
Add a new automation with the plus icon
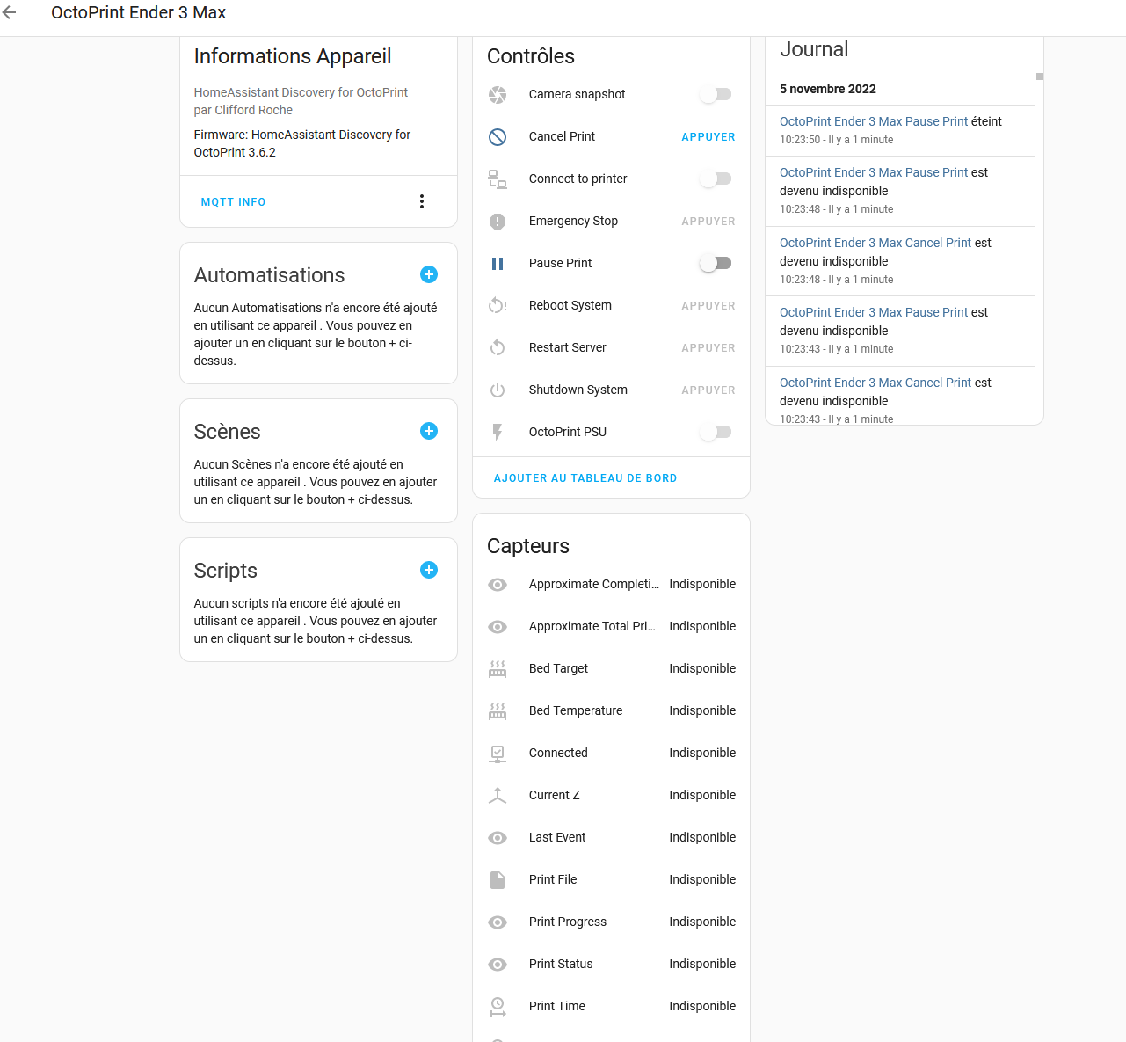point(429,274)
